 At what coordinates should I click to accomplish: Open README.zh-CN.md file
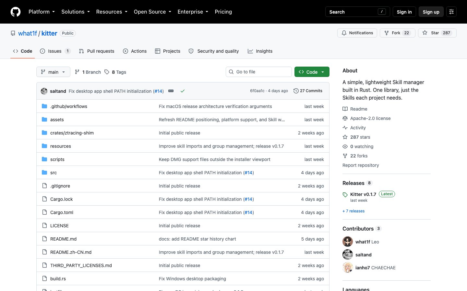coord(71,252)
